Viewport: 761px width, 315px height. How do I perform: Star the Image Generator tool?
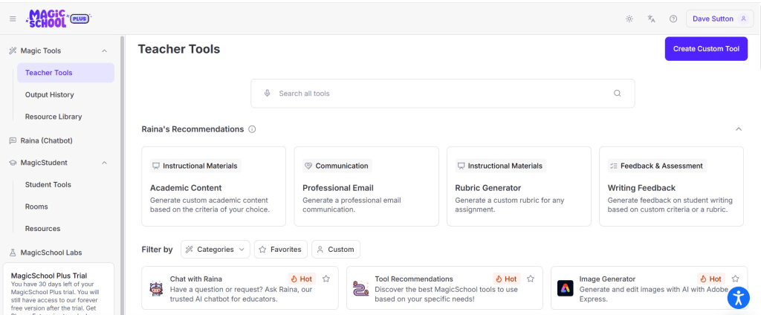point(735,279)
